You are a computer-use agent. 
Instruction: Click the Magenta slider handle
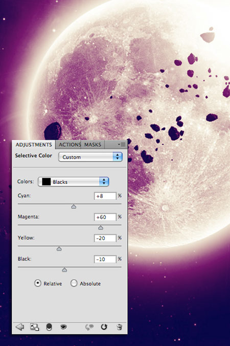(101, 228)
